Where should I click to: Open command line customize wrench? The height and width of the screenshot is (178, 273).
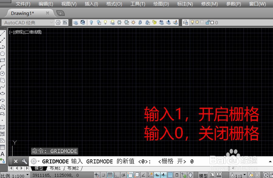(x=24, y=161)
